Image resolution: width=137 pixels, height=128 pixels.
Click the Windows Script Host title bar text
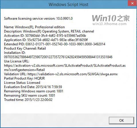coord(68,5)
